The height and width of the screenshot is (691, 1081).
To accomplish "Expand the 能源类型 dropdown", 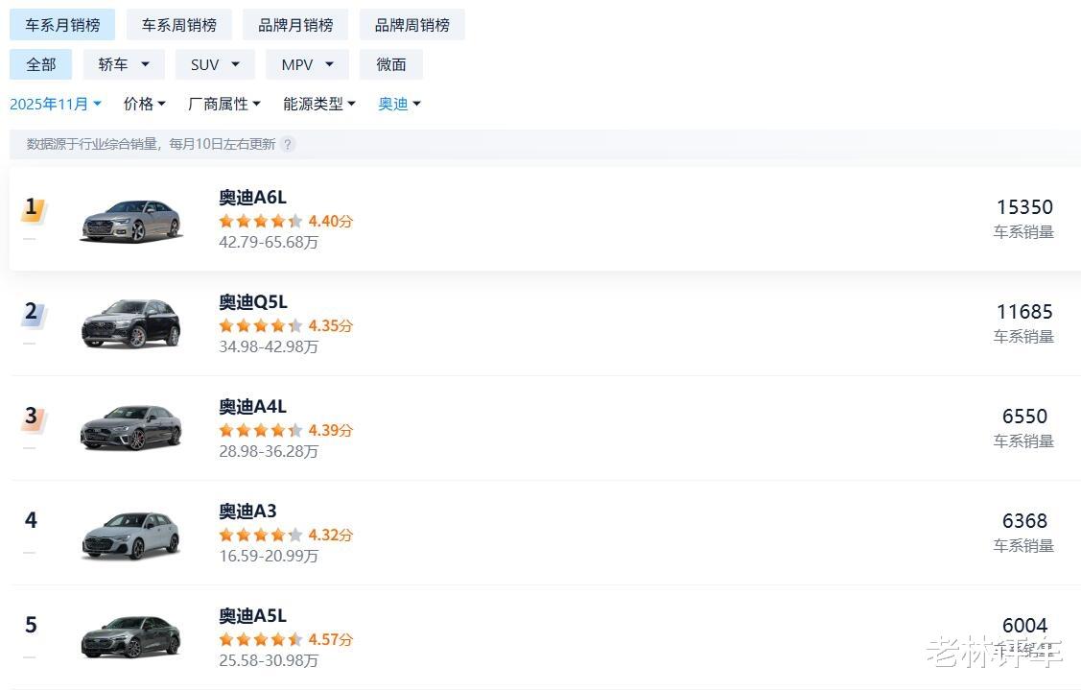I will (319, 104).
